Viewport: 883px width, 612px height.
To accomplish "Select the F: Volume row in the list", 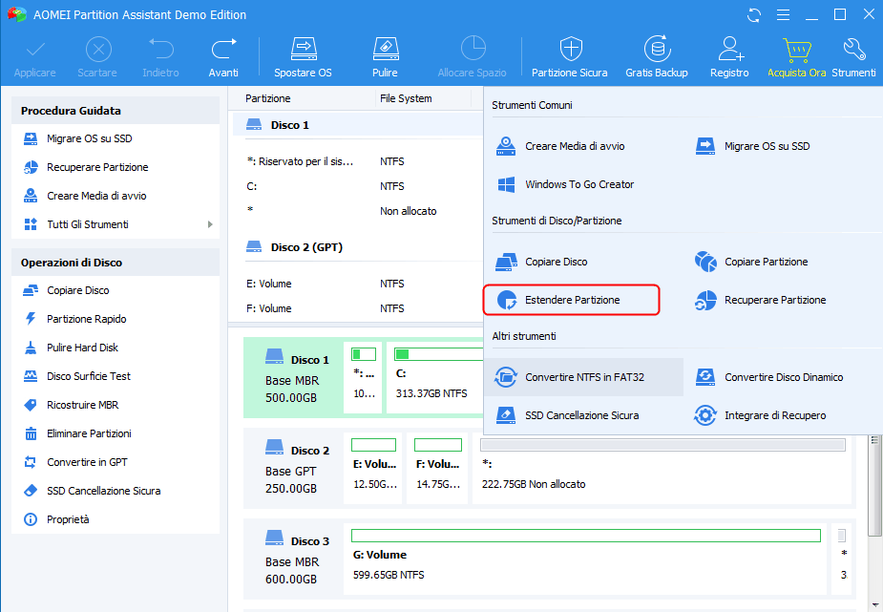I will coord(358,308).
